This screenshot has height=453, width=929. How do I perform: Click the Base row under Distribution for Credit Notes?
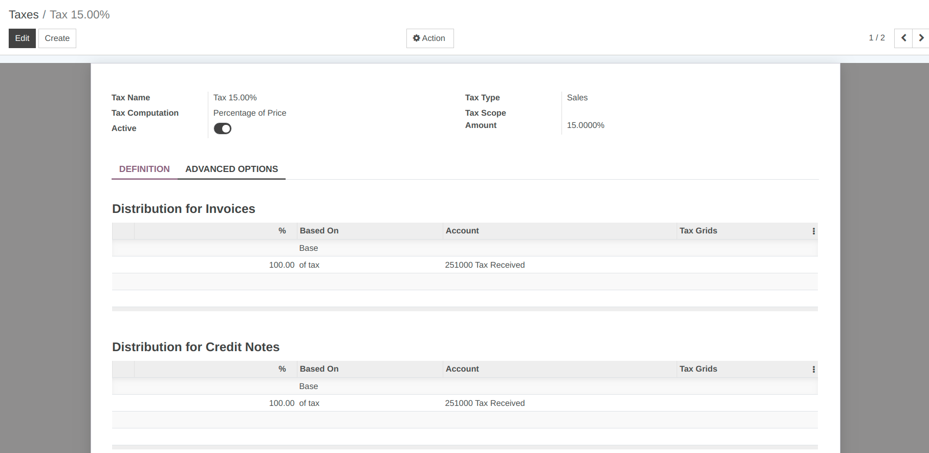(x=309, y=386)
